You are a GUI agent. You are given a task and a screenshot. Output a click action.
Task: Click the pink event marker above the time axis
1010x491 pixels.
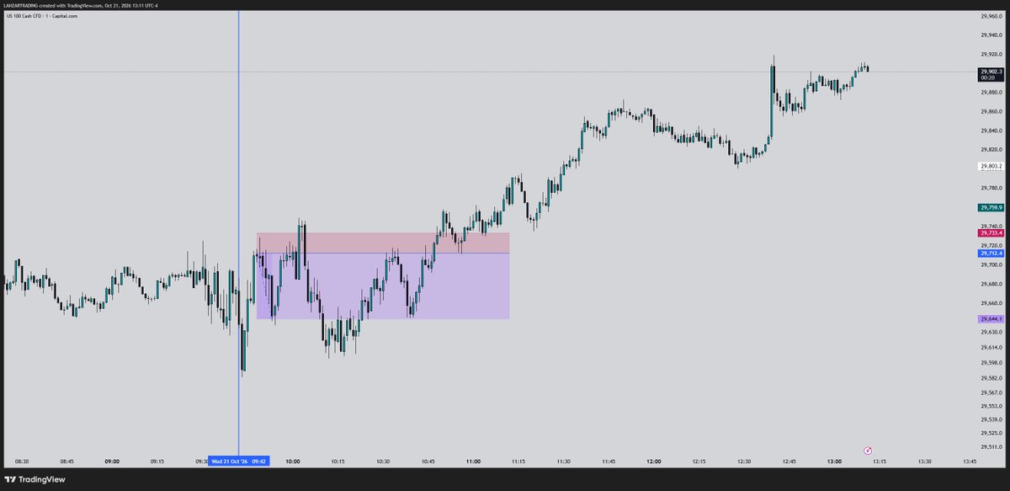(x=868, y=451)
